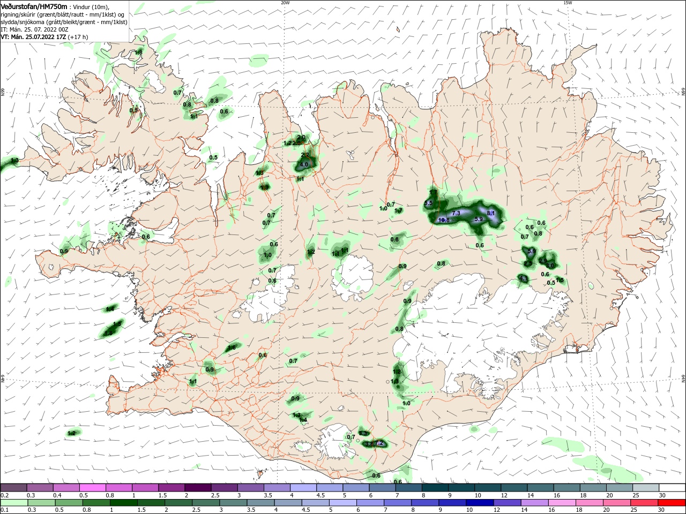Click the 2.5 precipitation value on the map

click(x=528, y=263)
